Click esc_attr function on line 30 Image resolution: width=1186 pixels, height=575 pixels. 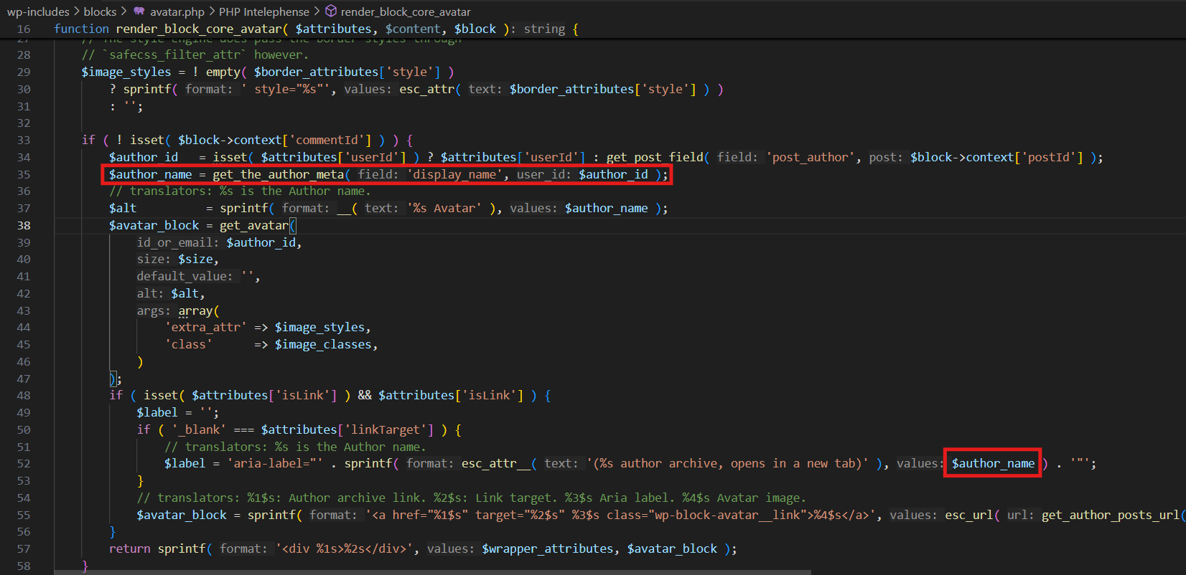426,89
